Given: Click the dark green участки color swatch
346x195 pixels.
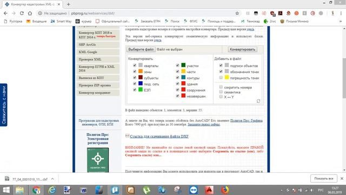Looking at the screenshot, I should click(183, 65).
